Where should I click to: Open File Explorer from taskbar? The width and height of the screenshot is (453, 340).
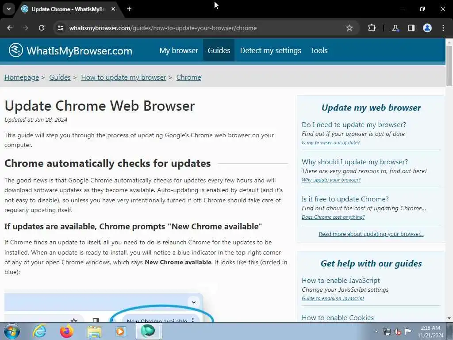click(x=94, y=331)
